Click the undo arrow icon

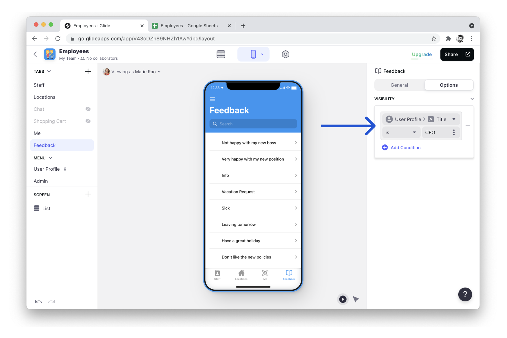38,302
